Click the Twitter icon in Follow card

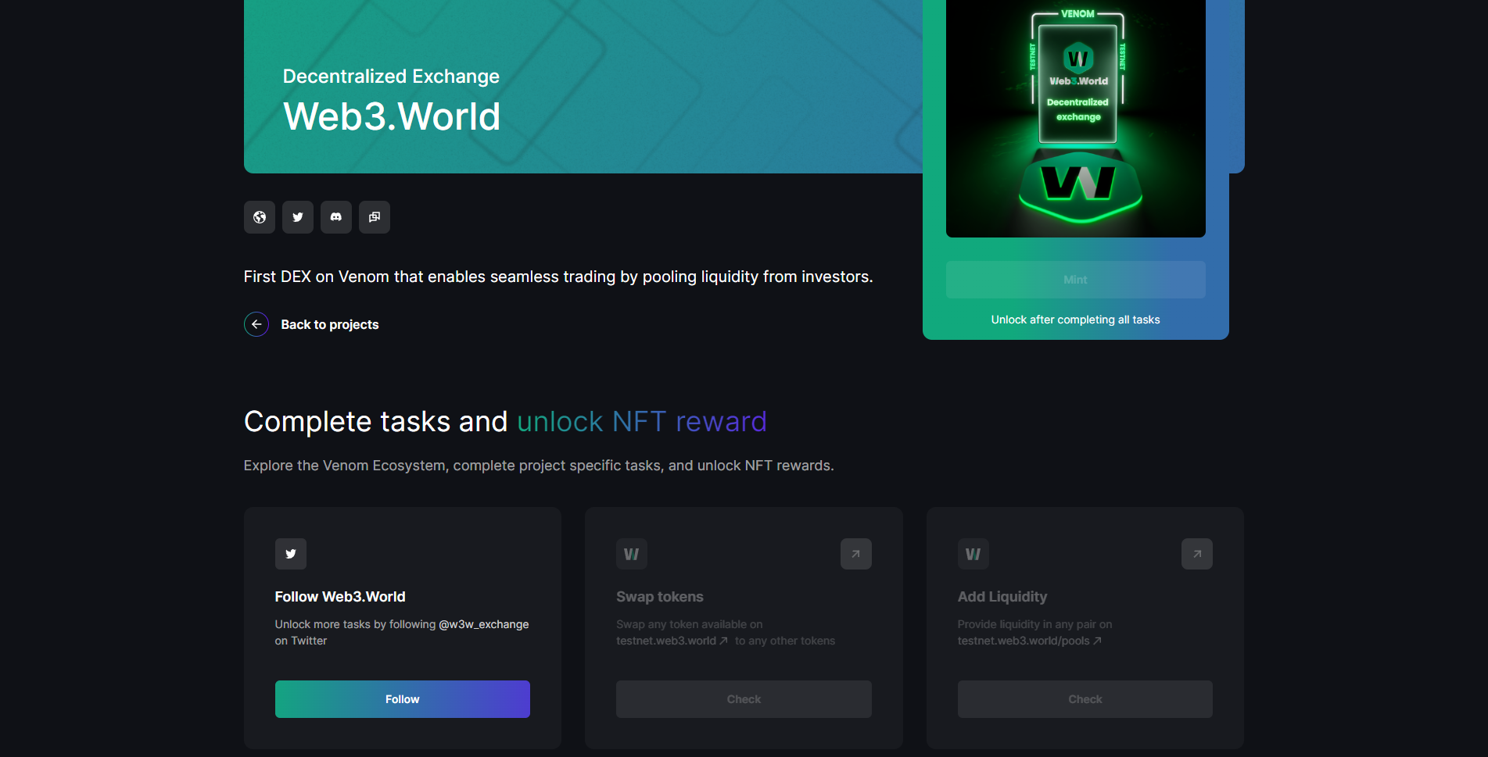tap(291, 554)
